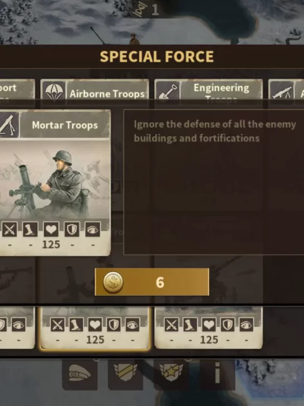Screen dimensions: 304x406
Task: Buy the unit with the 6 gold button
Action: (x=152, y=282)
